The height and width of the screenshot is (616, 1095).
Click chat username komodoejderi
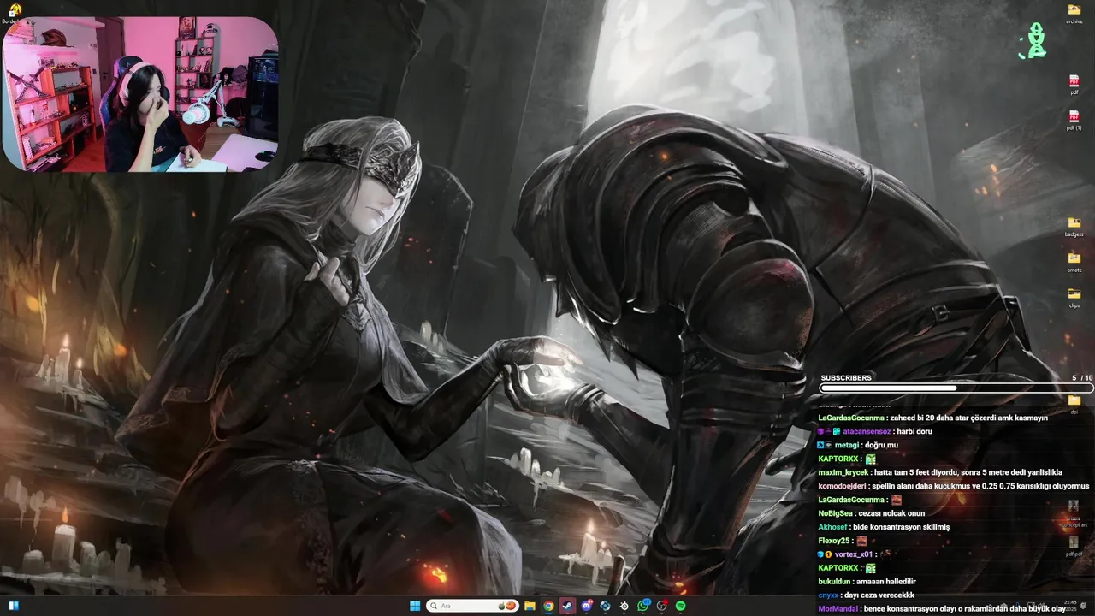pyautogui.click(x=843, y=486)
